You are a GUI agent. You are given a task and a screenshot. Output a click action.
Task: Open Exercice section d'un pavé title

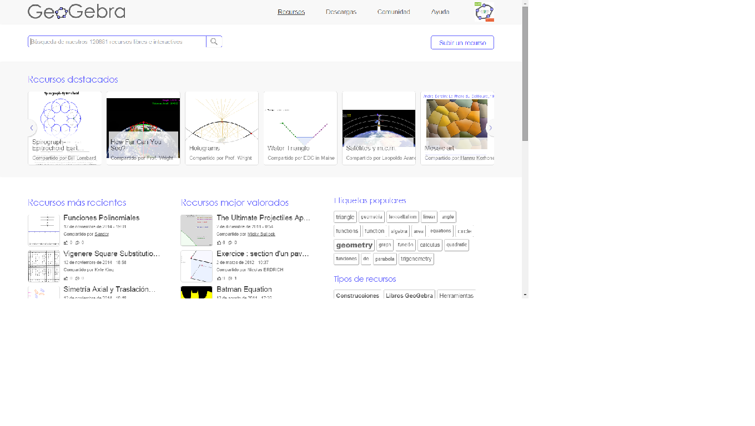click(263, 253)
